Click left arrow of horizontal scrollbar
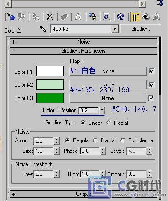The image size is (168, 201). pos(8,4)
